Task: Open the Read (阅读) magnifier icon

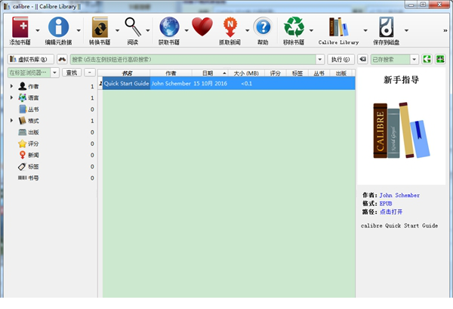Action: point(133,27)
